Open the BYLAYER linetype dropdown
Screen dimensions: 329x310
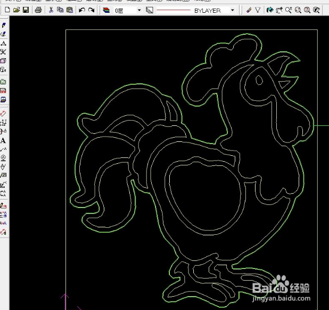pyautogui.click(x=232, y=10)
